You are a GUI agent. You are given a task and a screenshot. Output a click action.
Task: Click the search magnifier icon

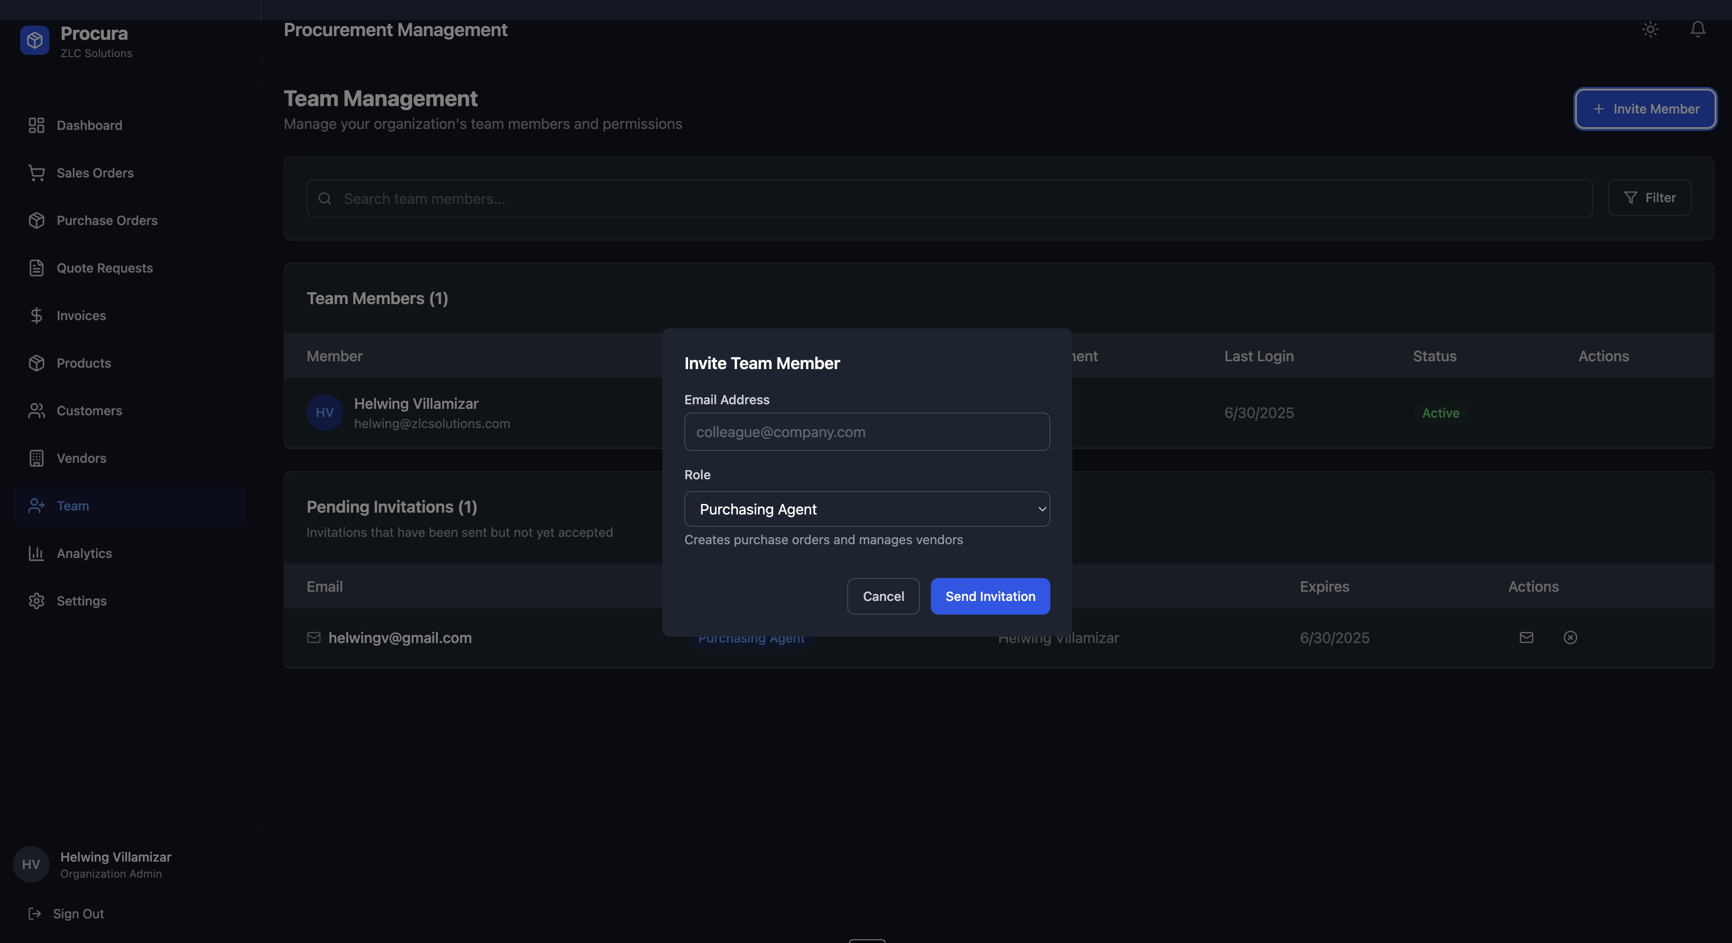pos(325,198)
